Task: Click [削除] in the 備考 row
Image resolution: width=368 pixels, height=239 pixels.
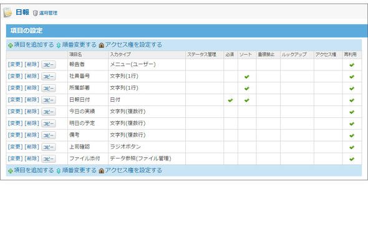Action: coord(32,135)
